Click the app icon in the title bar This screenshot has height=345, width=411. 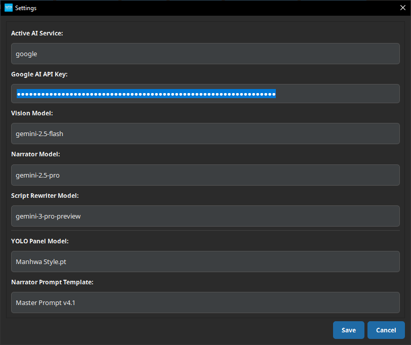pyautogui.click(x=8, y=8)
